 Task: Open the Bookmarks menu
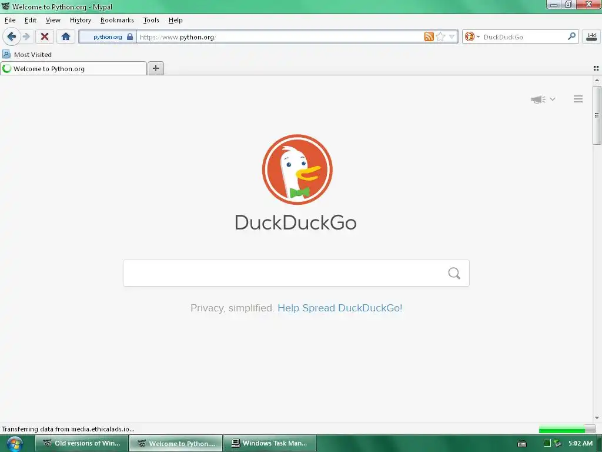(117, 20)
